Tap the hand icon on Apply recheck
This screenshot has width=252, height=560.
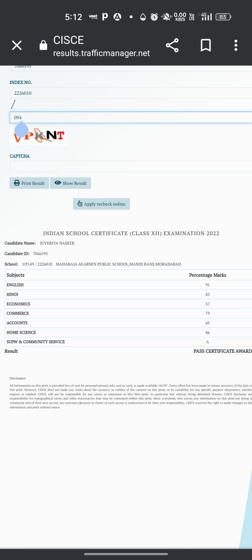coord(80,204)
